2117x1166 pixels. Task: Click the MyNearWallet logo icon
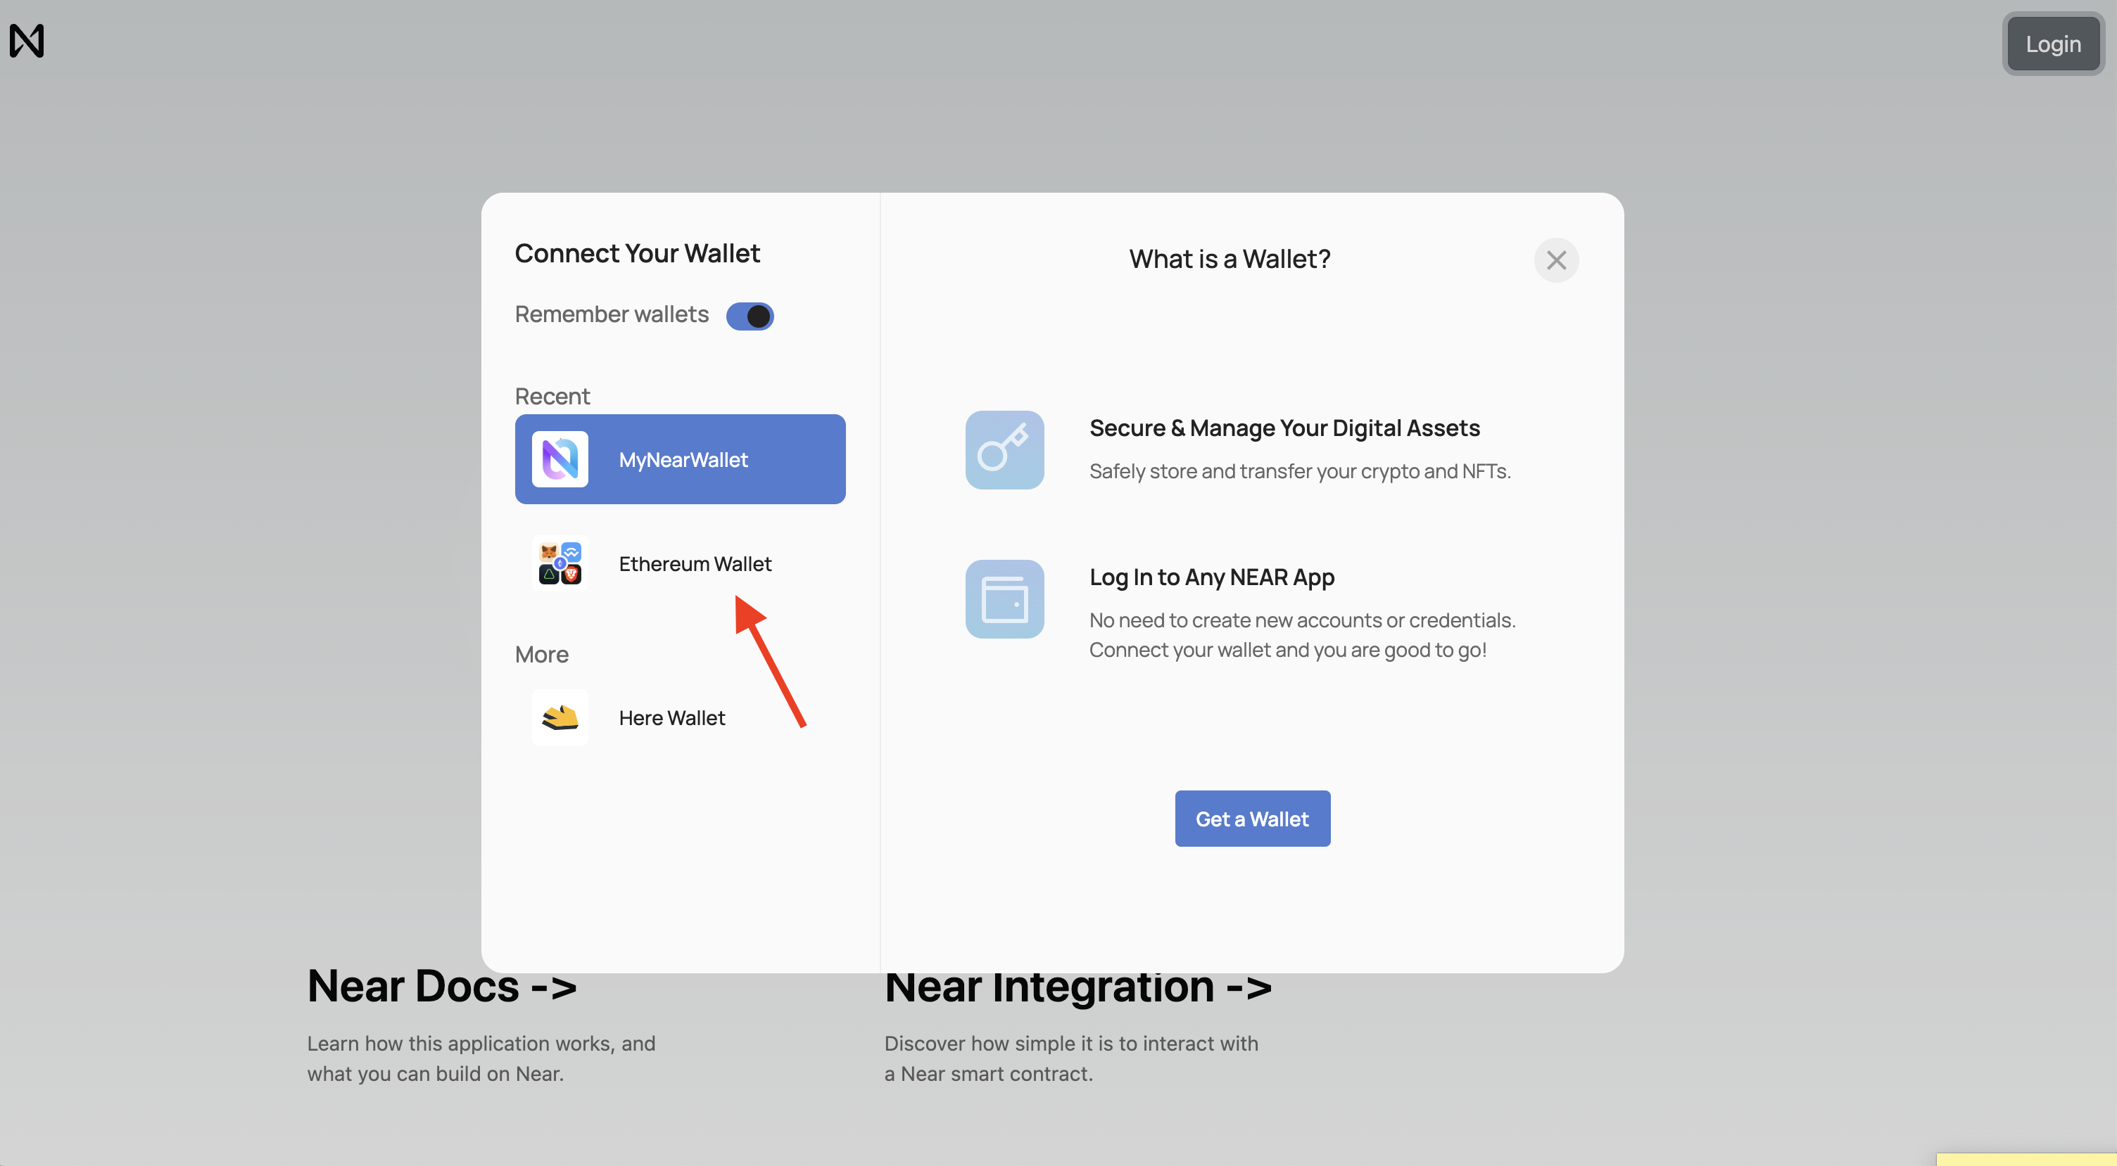pos(560,459)
